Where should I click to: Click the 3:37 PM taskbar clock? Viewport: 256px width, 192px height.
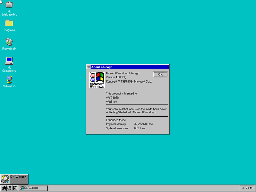point(247,188)
